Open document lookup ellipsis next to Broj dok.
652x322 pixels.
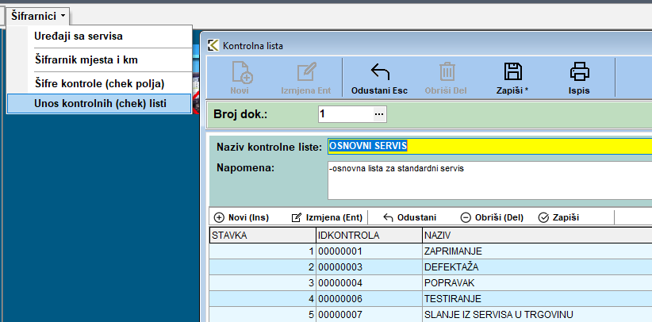[x=379, y=114]
